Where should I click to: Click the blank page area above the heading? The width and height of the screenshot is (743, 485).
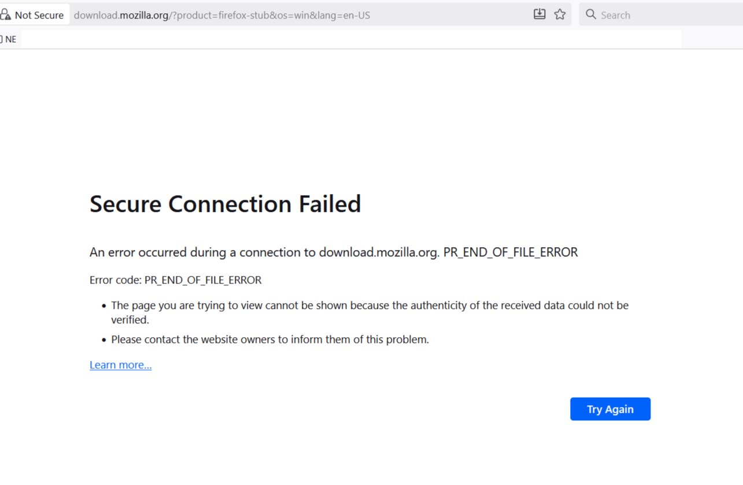pos(370,115)
